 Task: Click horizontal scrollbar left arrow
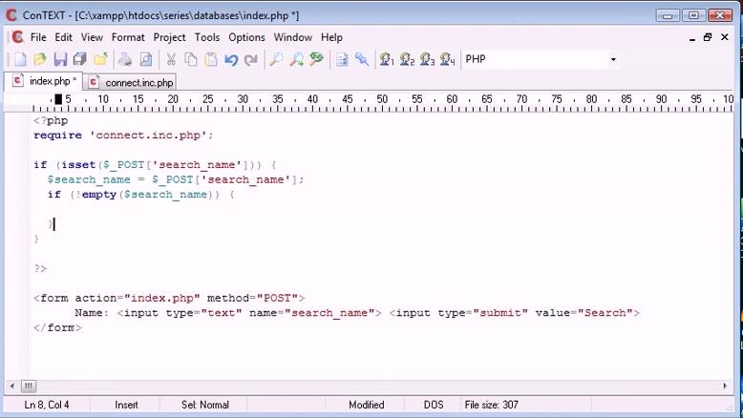(x=11, y=386)
